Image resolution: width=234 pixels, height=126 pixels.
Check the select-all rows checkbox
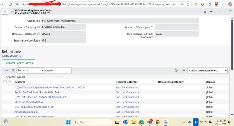[x=5, y=82]
